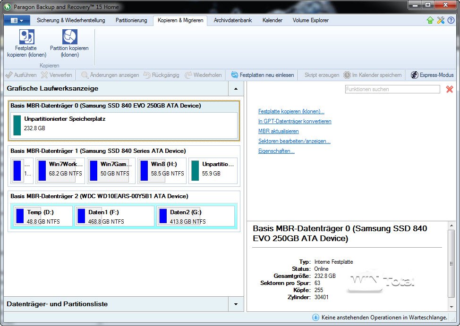Select Basis MBR-Datenträger 2 header
This screenshot has width=460, height=326.
tap(99, 196)
